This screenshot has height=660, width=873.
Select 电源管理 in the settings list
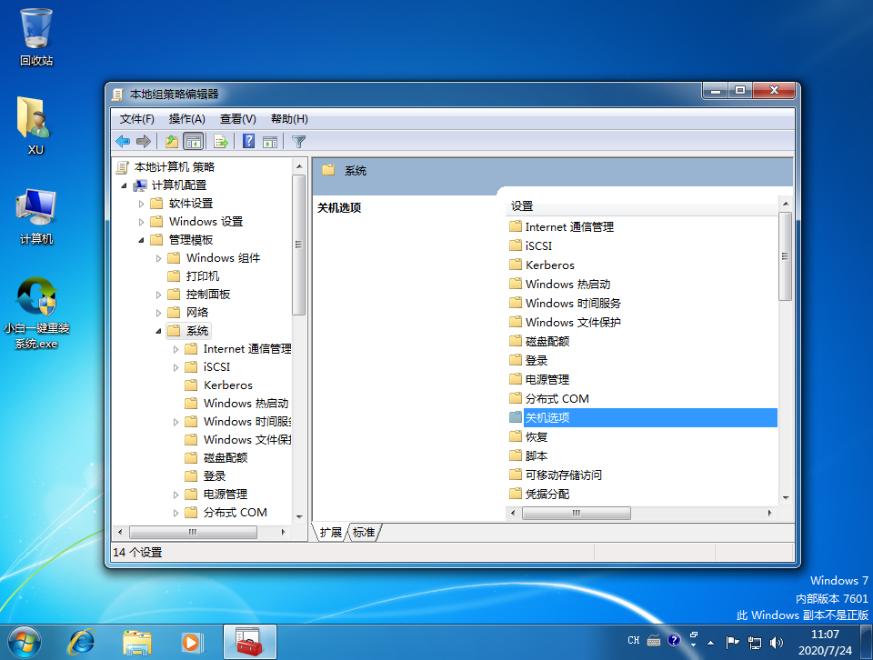point(539,379)
